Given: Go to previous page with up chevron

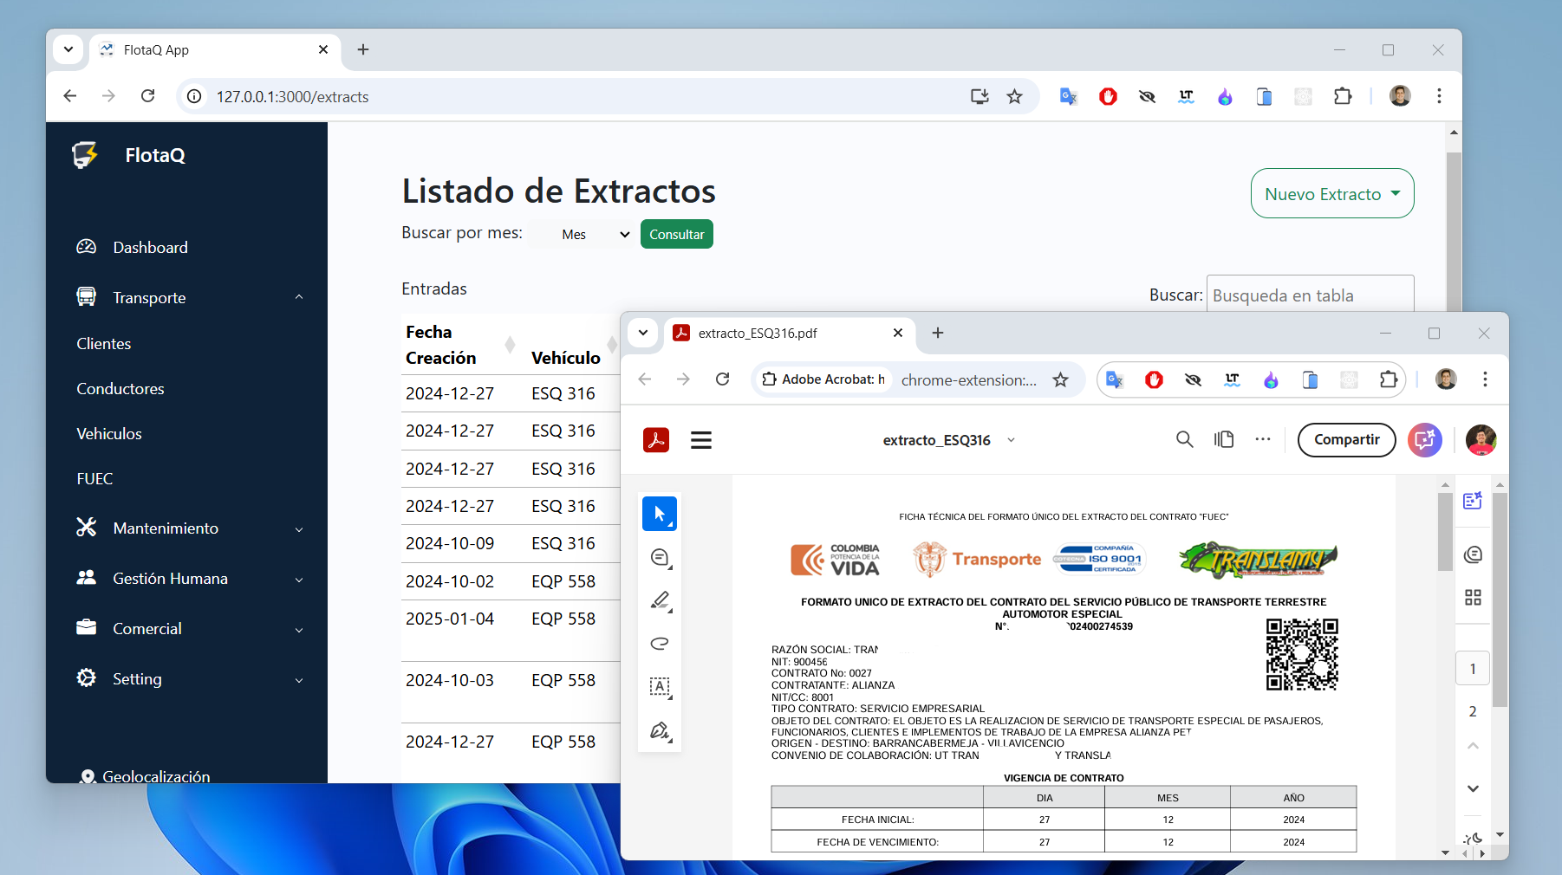Looking at the screenshot, I should [1473, 746].
